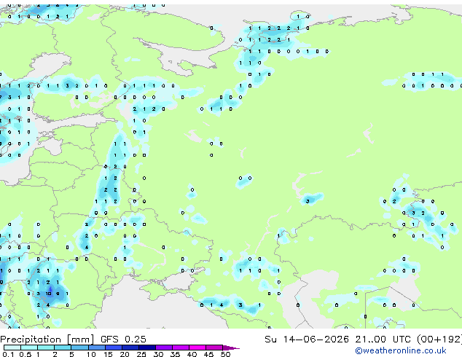Click the 30 to 35 mm purple swatch
This screenshot has width=462, height=357.
pos(164,348)
